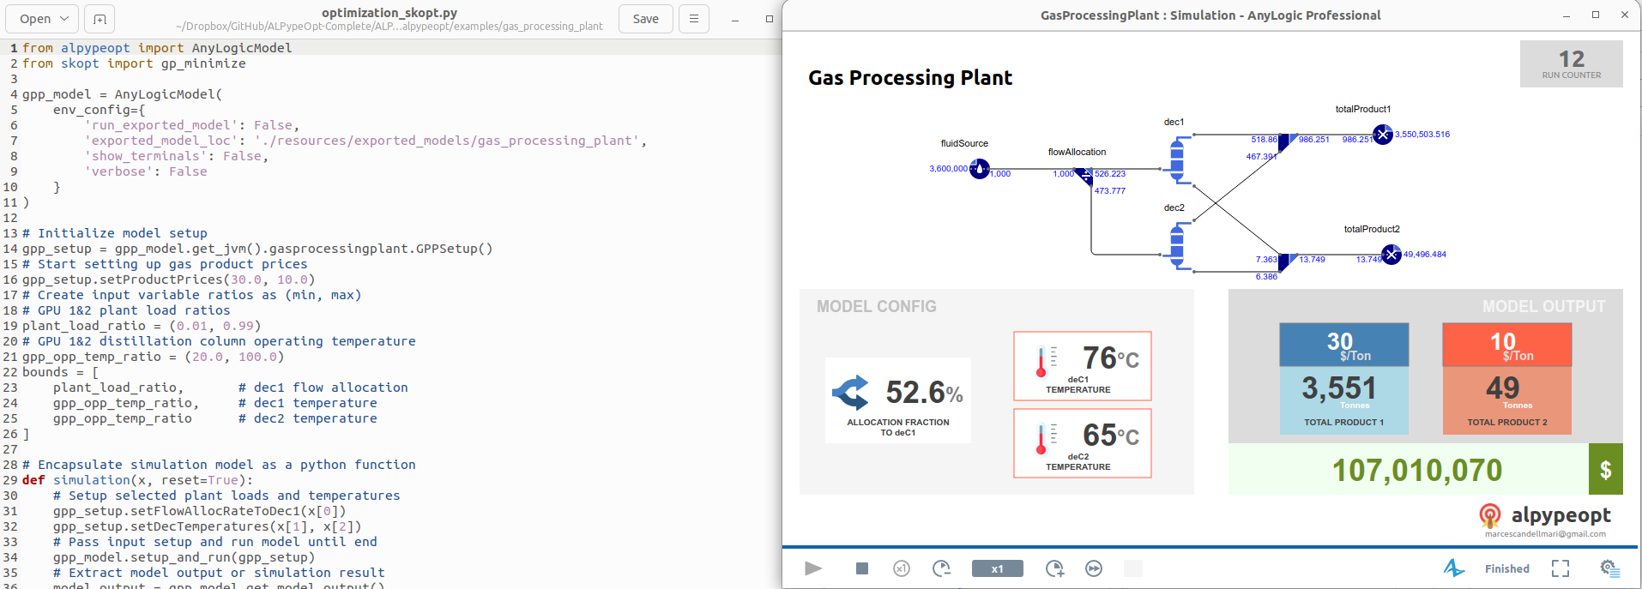This screenshot has width=1642, height=589.
Task: Slow down simulation speed icon
Action: (942, 568)
